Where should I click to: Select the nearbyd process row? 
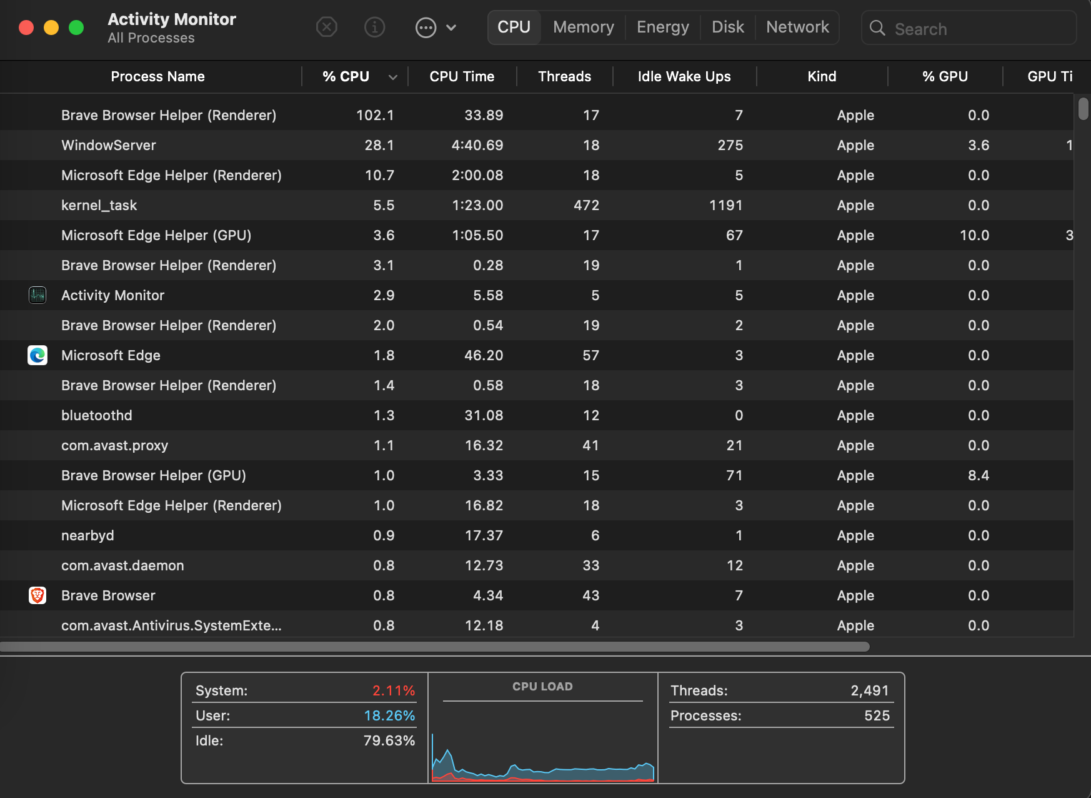(537, 535)
